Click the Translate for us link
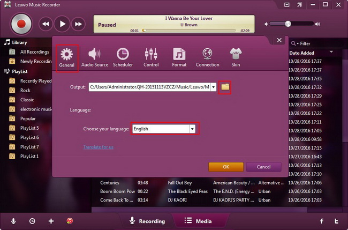348x230 pixels. click(99, 147)
